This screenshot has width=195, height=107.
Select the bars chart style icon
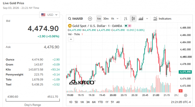[126, 19]
